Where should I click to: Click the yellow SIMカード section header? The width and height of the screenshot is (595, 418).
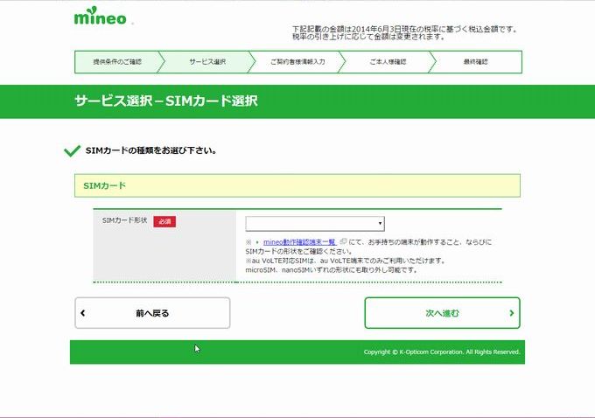coord(297,186)
